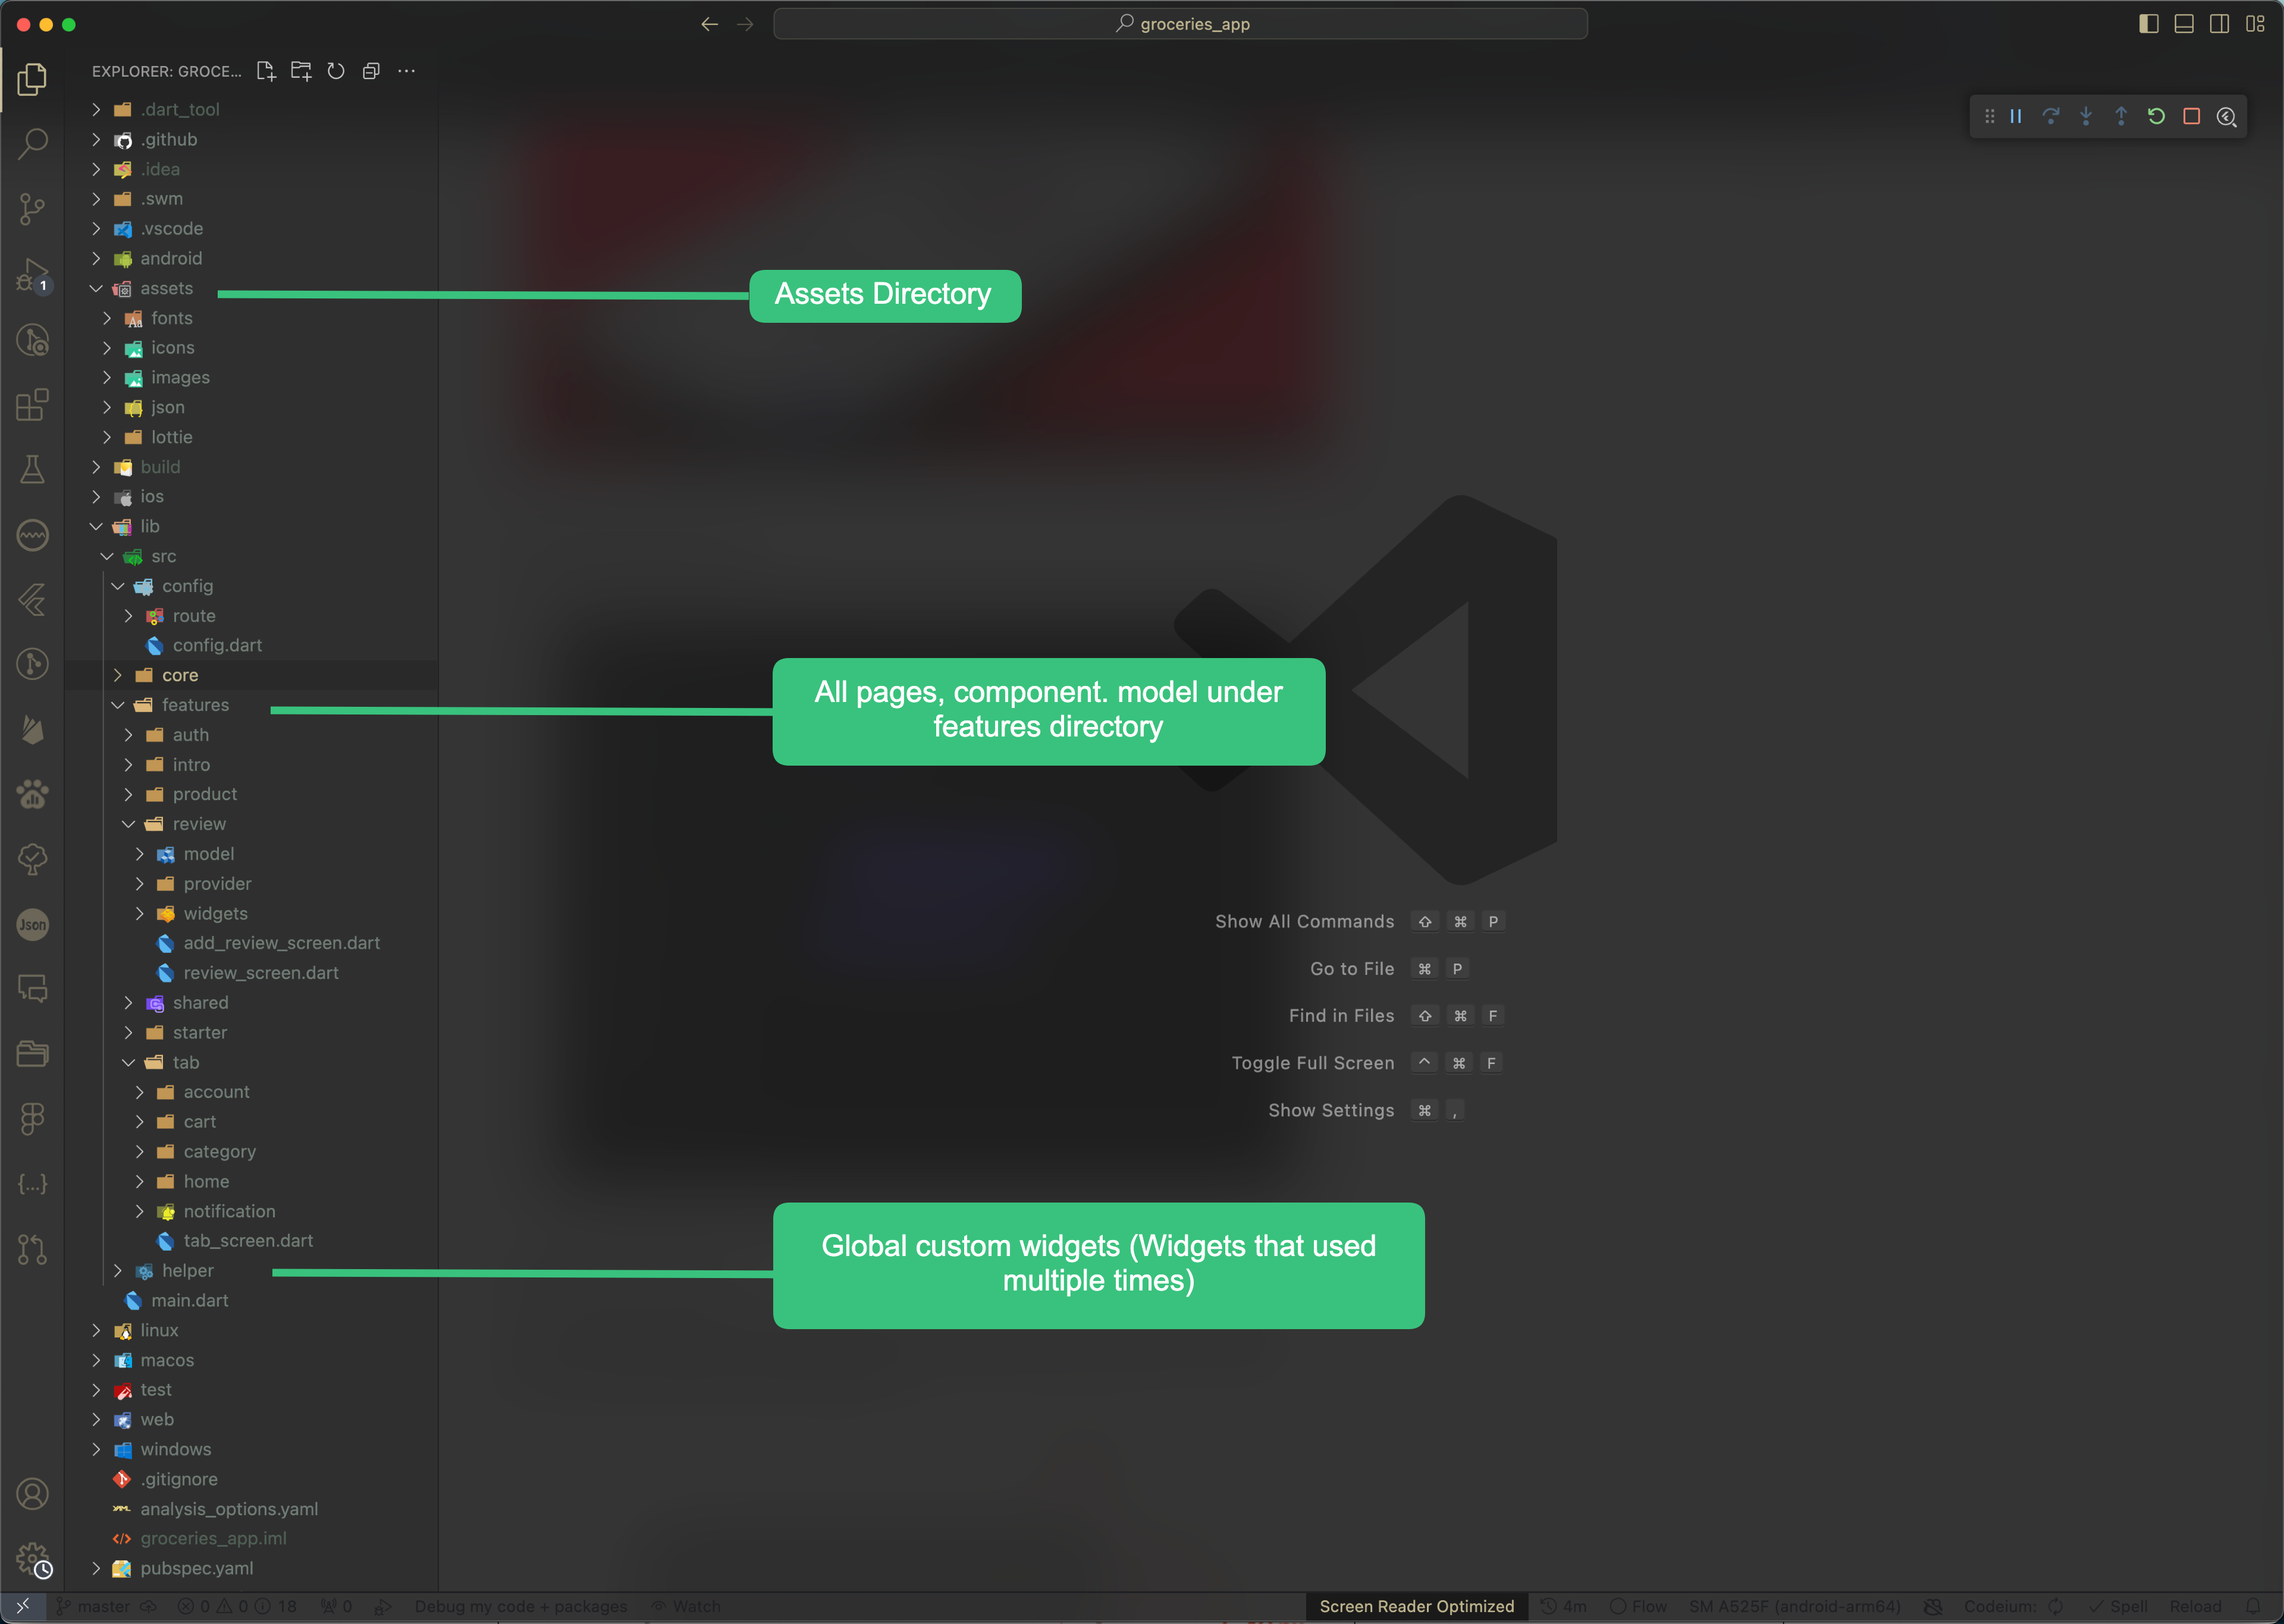Click debug Step Out
This screenshot has height=1624, width=2284.
(x=2121, y=116)
